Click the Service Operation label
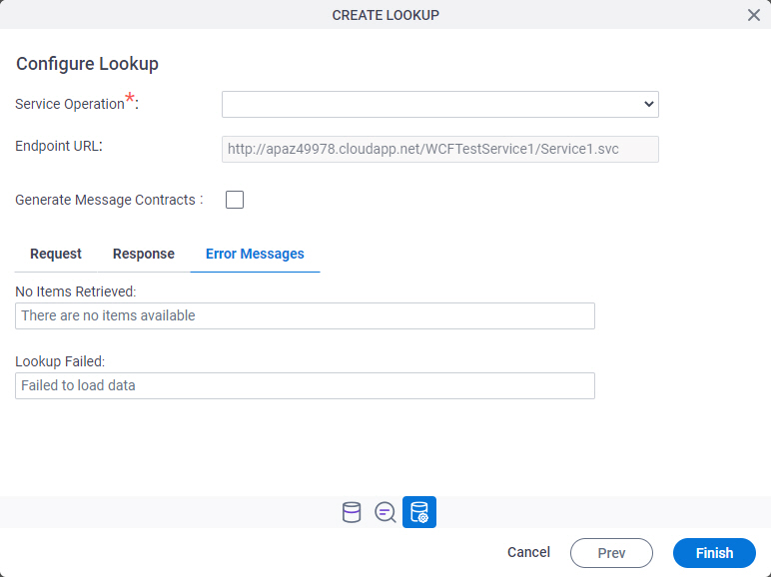 point(77,103)
